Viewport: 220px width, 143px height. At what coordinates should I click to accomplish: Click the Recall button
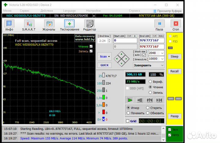tap(174, 71)
